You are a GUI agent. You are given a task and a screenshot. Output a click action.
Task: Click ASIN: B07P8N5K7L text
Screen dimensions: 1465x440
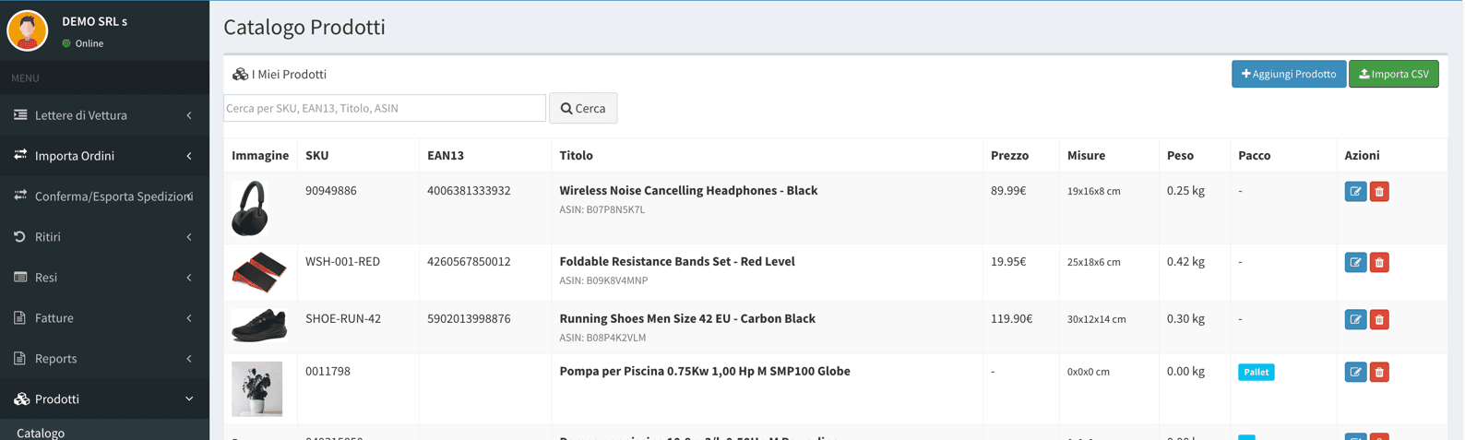pyautogui.click(x=601, y=209)
